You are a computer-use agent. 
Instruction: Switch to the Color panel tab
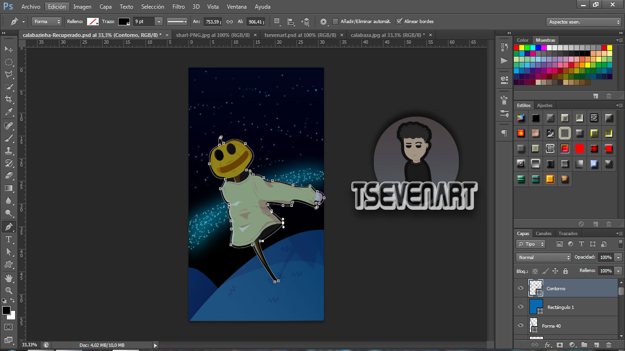[x=523, y=40]
